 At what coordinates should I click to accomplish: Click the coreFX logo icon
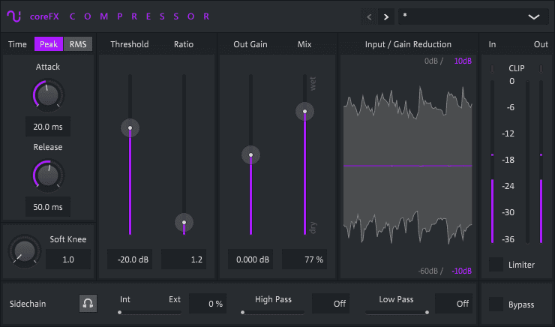tap(13, 16)
